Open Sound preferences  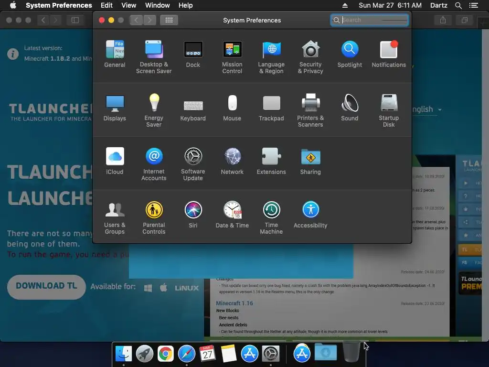[350, 108]
